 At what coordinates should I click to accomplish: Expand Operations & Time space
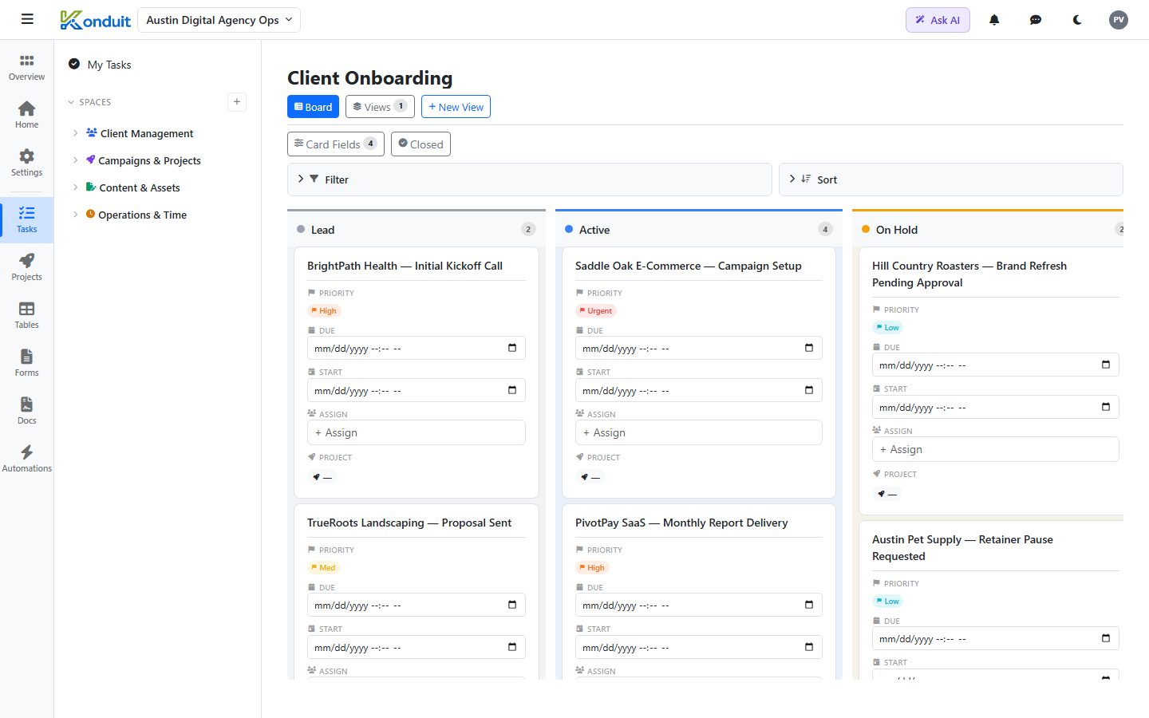click(x=75, y=215)
